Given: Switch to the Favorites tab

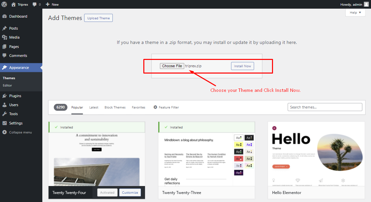Looking at the screenshot, I should [138, 107].
